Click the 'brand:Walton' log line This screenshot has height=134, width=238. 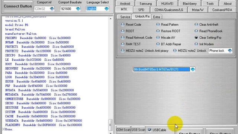(15, 29)
